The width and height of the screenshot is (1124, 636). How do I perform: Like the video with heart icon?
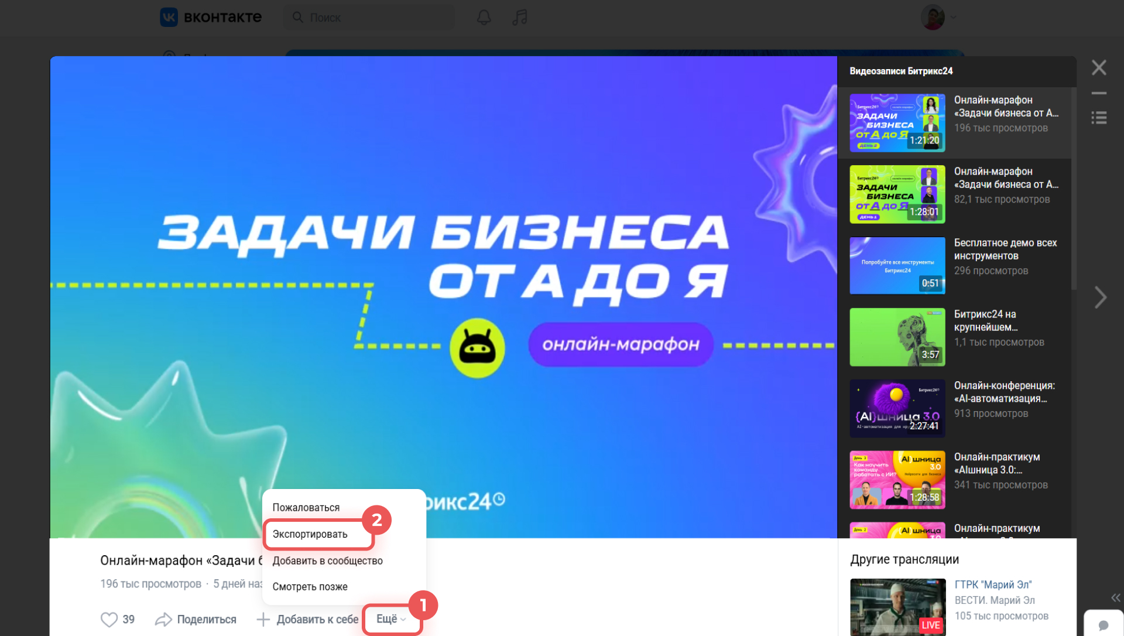tap(109, 619)
